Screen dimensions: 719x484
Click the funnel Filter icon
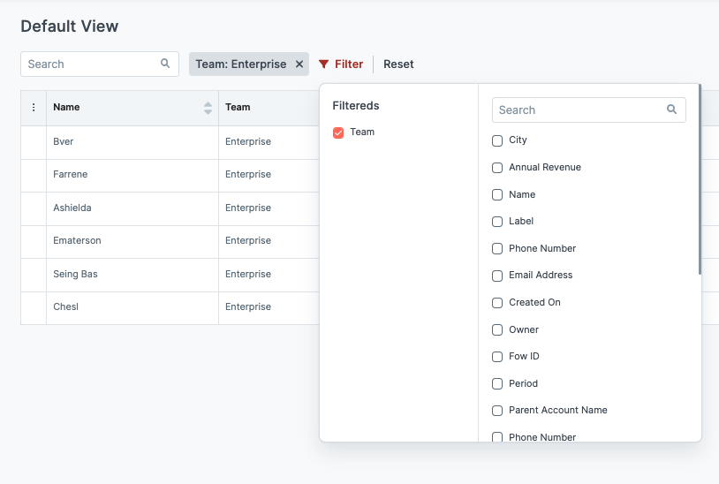point(324,64)
